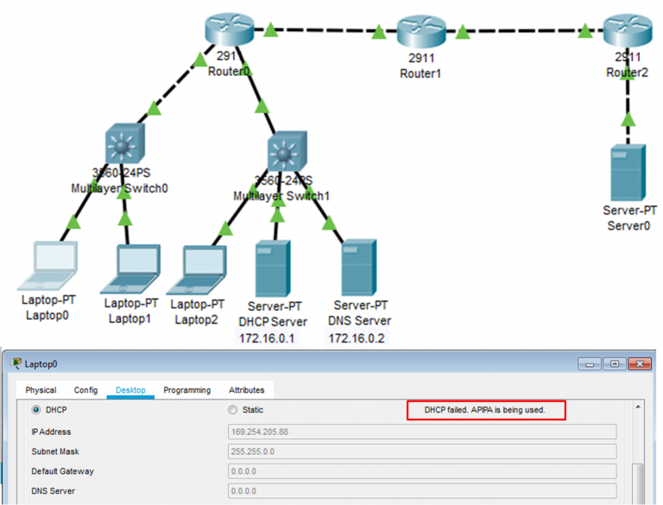
Task: Switch to the Attributes tab
Action: point(247,390)
